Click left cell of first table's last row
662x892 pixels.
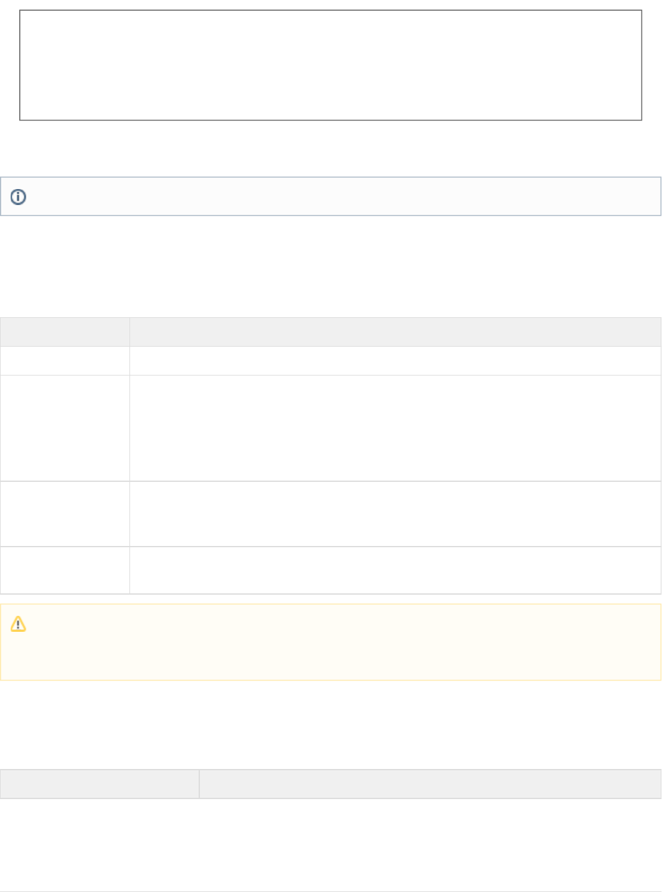(65, 570)
